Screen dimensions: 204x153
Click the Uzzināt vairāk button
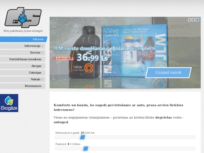click(x=168, y=73)
